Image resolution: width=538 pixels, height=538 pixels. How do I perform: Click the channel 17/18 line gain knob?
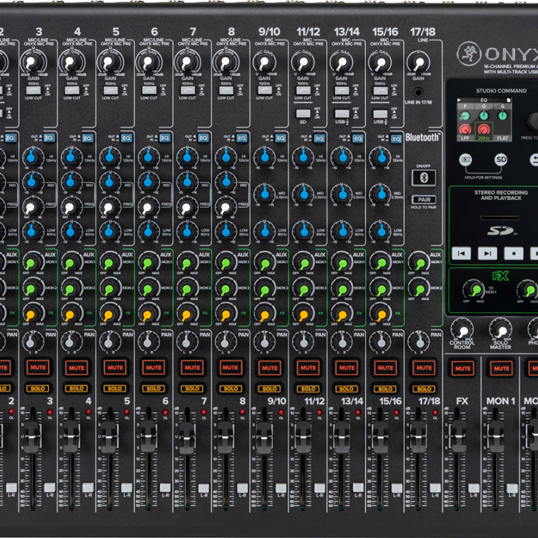418,63
